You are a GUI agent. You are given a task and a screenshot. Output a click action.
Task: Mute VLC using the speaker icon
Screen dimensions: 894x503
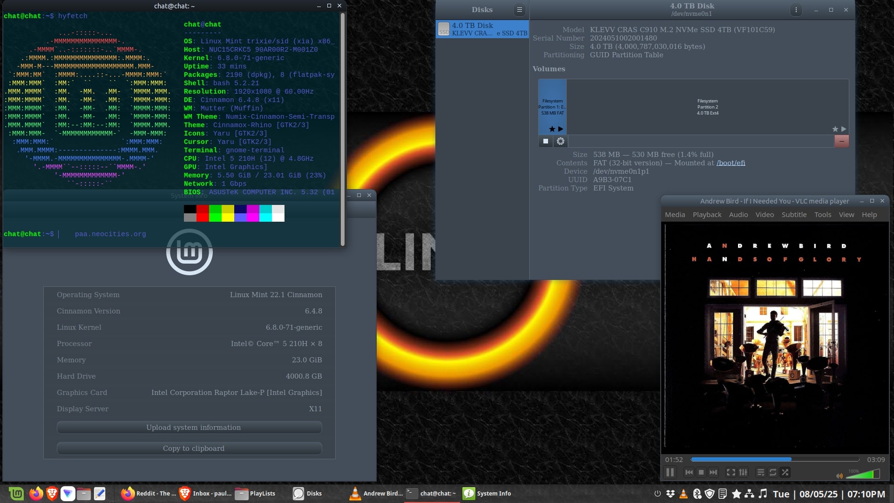coord(839,476)
